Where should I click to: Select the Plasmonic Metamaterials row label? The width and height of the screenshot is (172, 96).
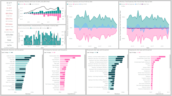(x=144, y=89)
